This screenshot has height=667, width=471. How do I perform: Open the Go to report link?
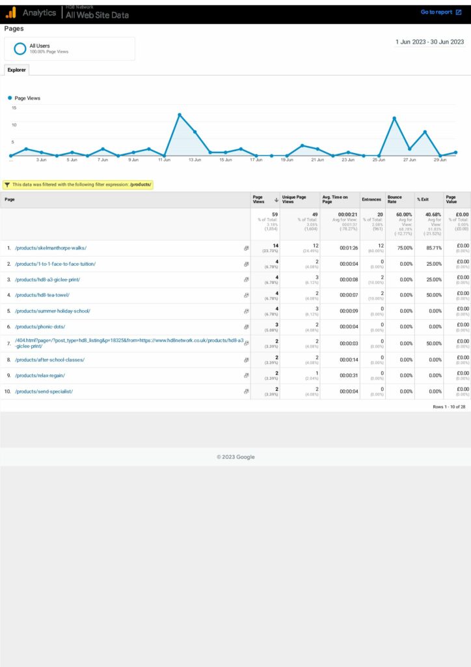(436, 12)
